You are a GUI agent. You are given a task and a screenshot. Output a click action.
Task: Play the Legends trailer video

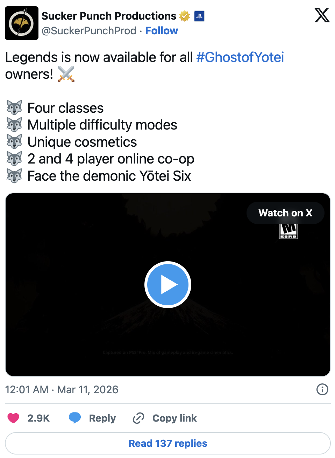pos(168,285)
